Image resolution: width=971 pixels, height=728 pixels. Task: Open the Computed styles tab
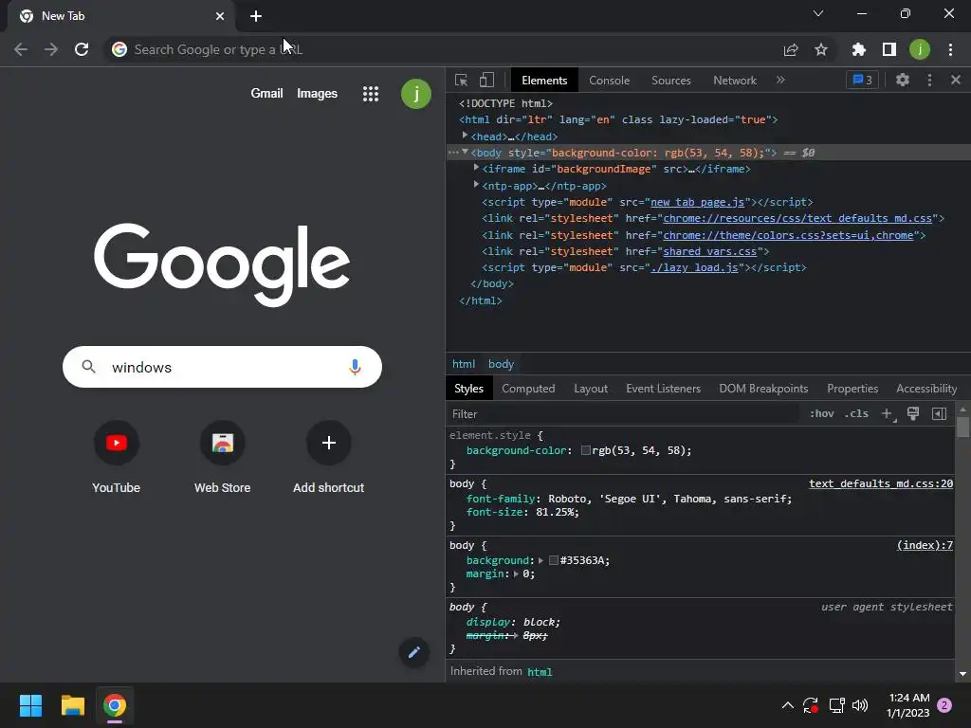528,389
